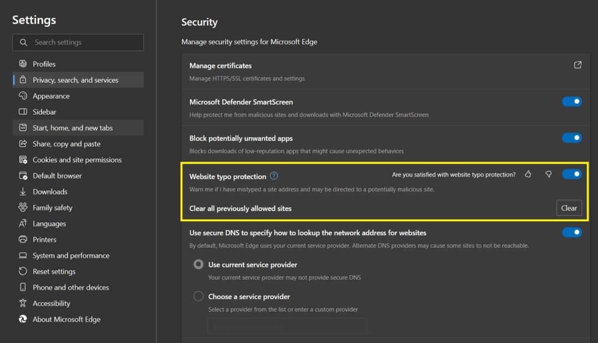This screenshot has height=343, width=598.
Task: Click the Profiles sidebar icon
Action: tap(23, 64)
